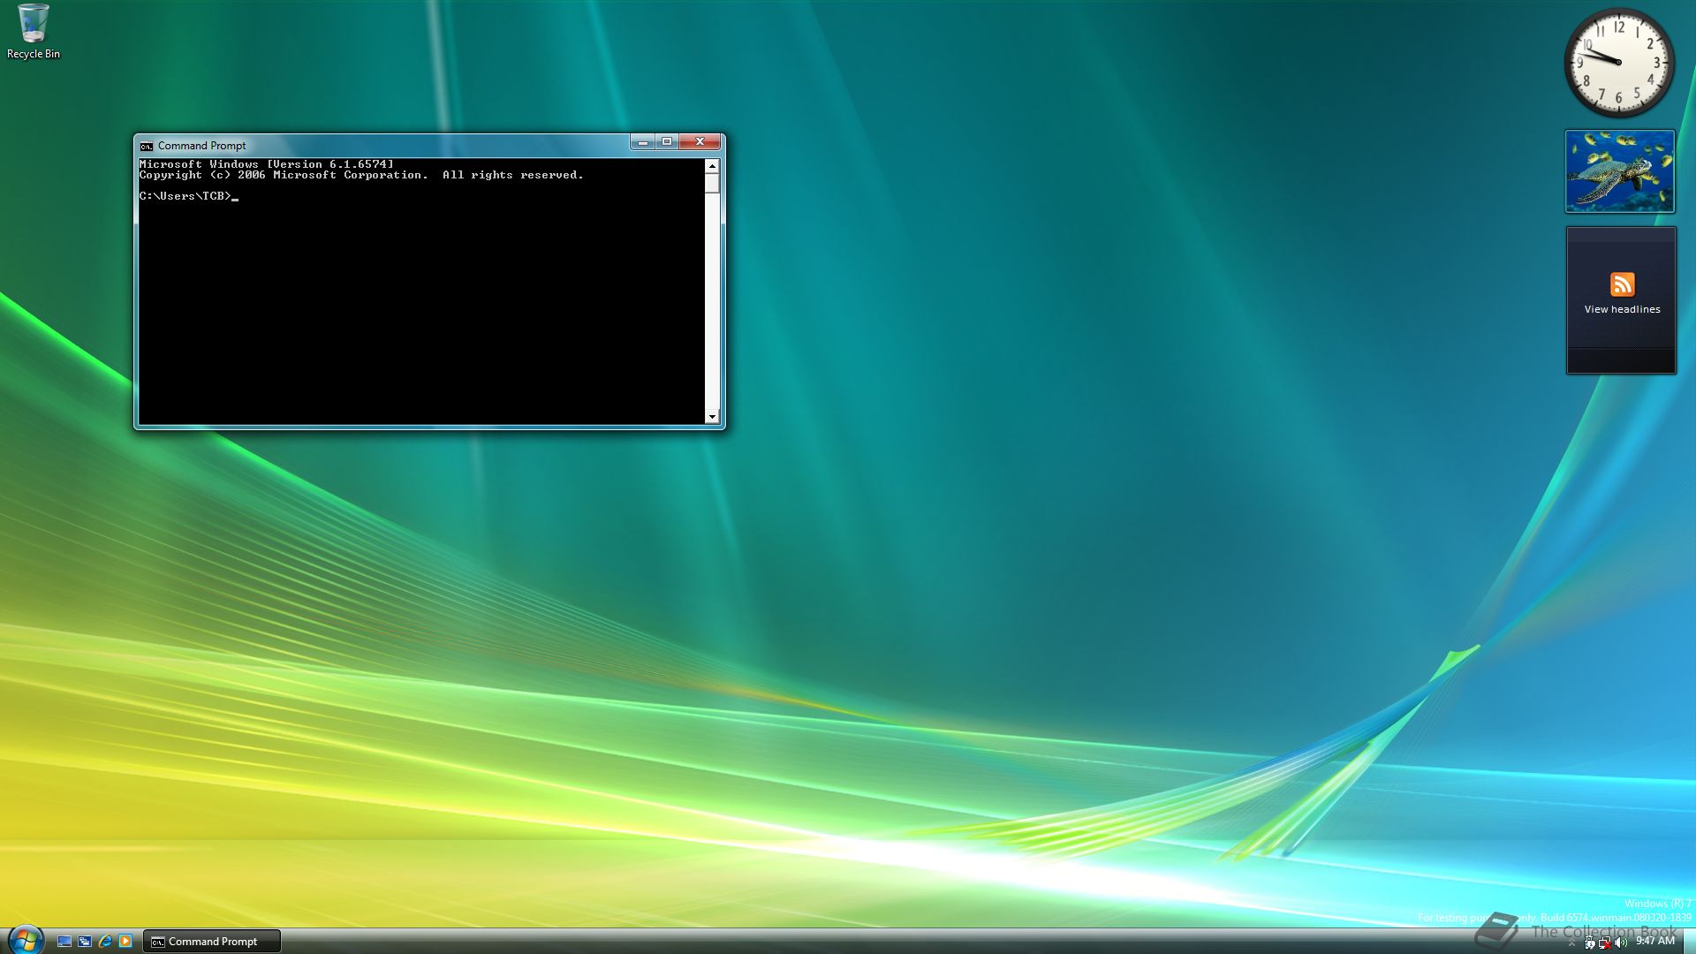
Task: Click the Command Prompt scrollbar down arrow
Action: 712,417
